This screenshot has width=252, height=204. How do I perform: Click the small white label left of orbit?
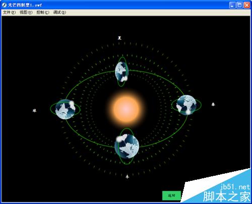coord(34,110)
